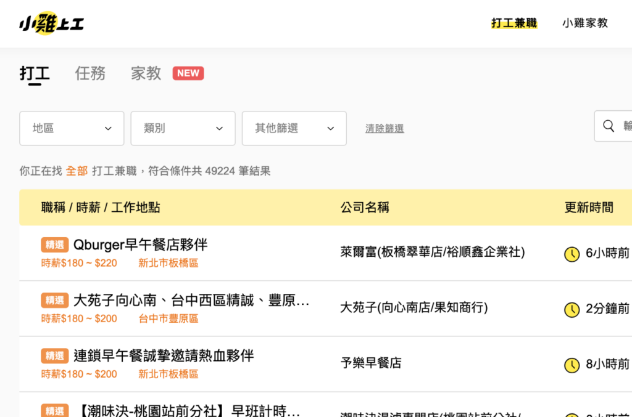
Task: Click the clock icon beside 6小時前
Action: 572,254
